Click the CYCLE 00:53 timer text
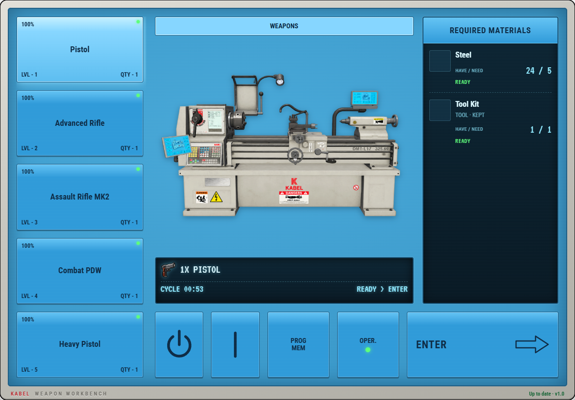This screenshot has height=400, width=575. [182, 289]
